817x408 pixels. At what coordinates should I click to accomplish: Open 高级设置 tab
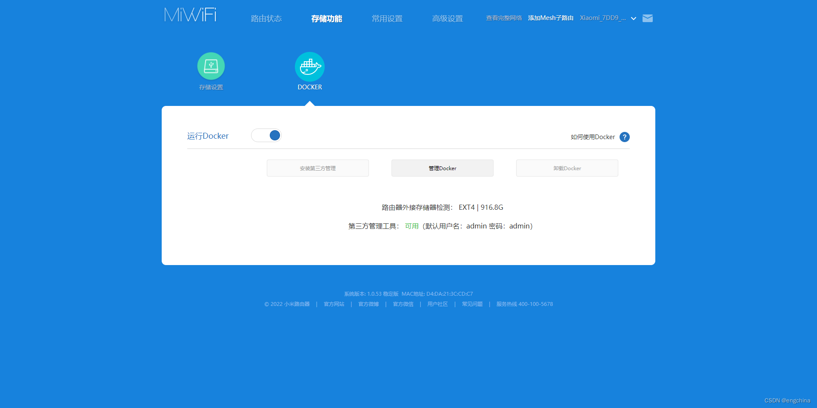tap(448, 19)
